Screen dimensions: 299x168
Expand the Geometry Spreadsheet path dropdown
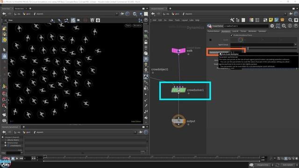(135, 132)
